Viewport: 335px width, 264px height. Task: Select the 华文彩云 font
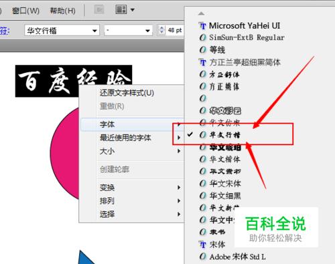(x=225, y=110)
